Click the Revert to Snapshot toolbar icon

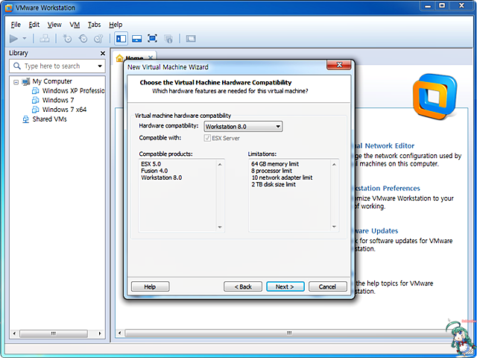(83, 38)
